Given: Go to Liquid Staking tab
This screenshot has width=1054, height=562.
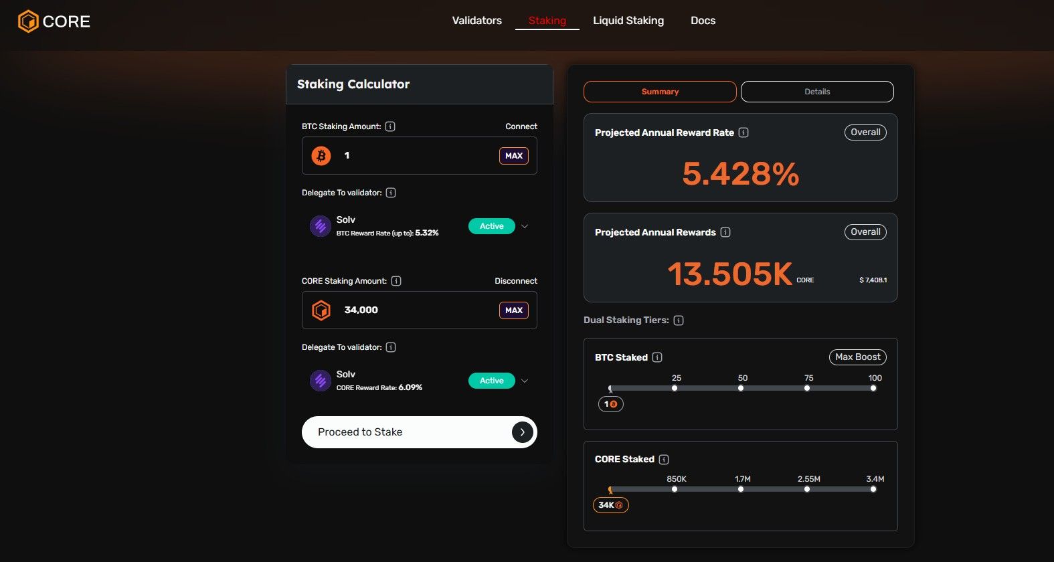Looking at the screenshot, I should tap(628, 21).
